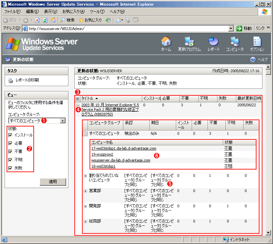
Task: Stop page loading with the red X icon
Action: point(37,21)
